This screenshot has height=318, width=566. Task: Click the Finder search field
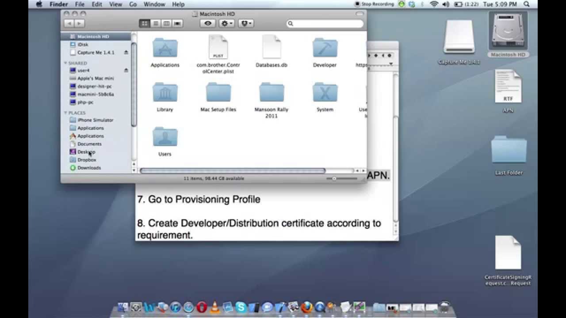click(325, 23)
